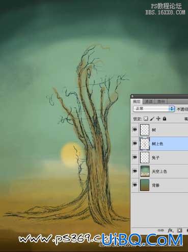Viewport: 188px width, 252px height.
Task: Click the 背景 layer thumbnail
Action: coord(145,185)
